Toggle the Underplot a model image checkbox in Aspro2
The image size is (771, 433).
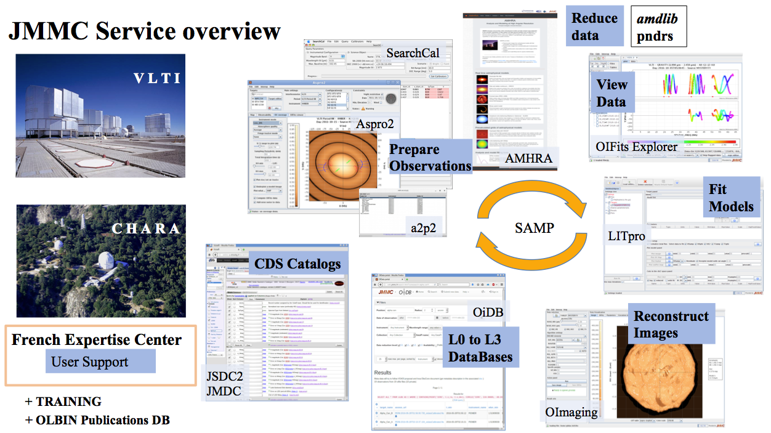pos(254,187)
